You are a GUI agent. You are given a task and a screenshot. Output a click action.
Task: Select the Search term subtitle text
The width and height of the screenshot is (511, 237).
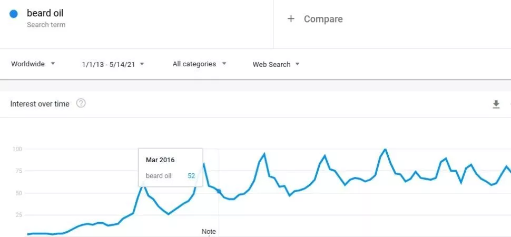pyautogui.click(x=46, y=25)
